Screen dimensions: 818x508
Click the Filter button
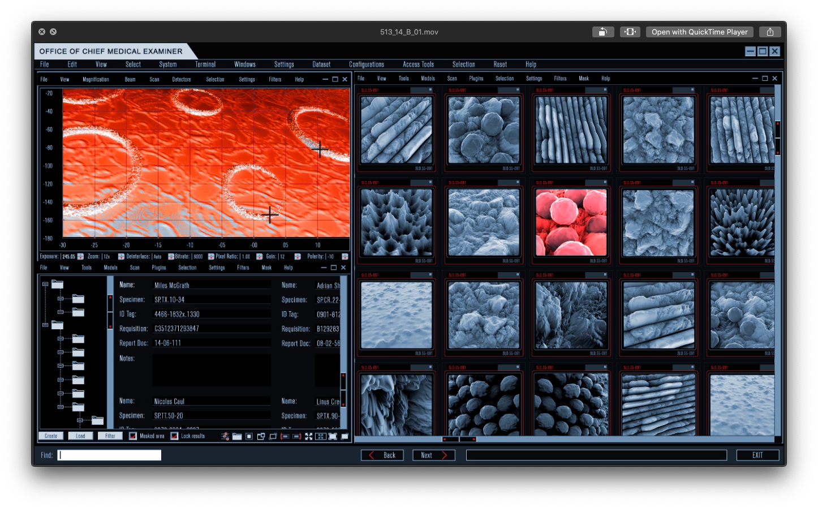pyautogui.click(x=110, y=436)
